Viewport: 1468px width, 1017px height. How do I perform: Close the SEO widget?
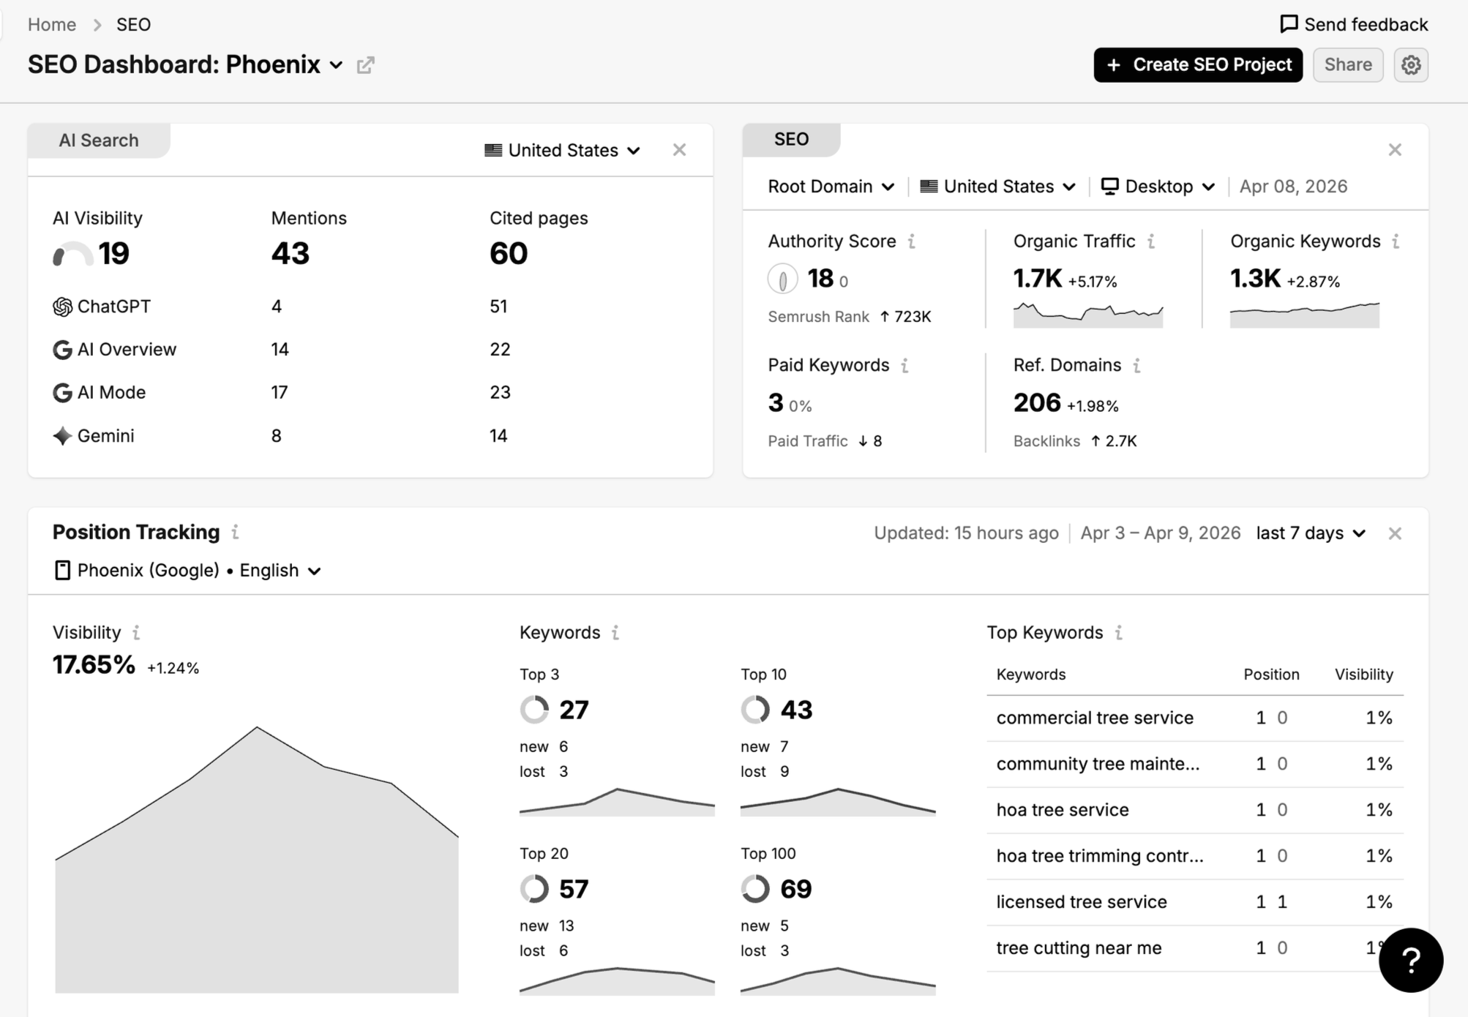(1395, 149)
